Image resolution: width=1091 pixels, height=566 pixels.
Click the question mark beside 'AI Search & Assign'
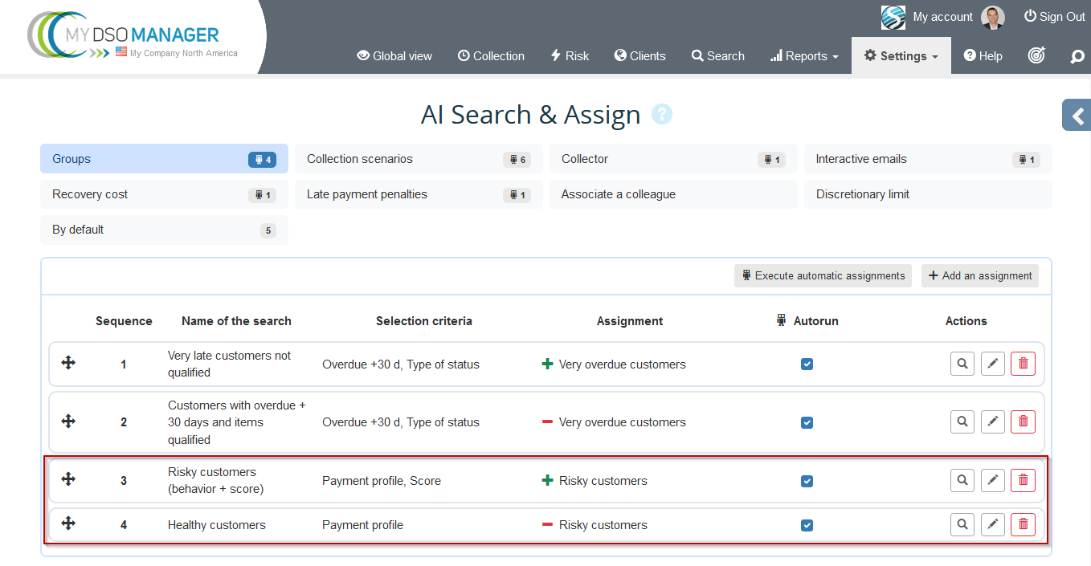coord(661,114)
